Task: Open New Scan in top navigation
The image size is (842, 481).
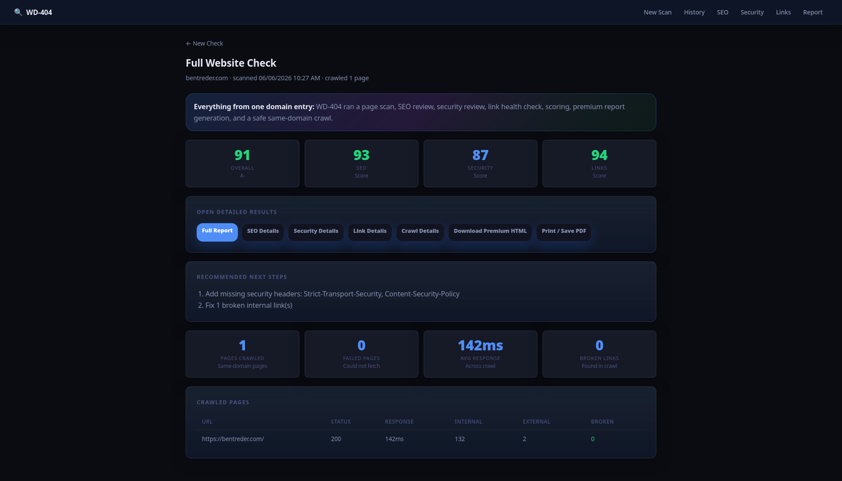Action: coord(658,12)
